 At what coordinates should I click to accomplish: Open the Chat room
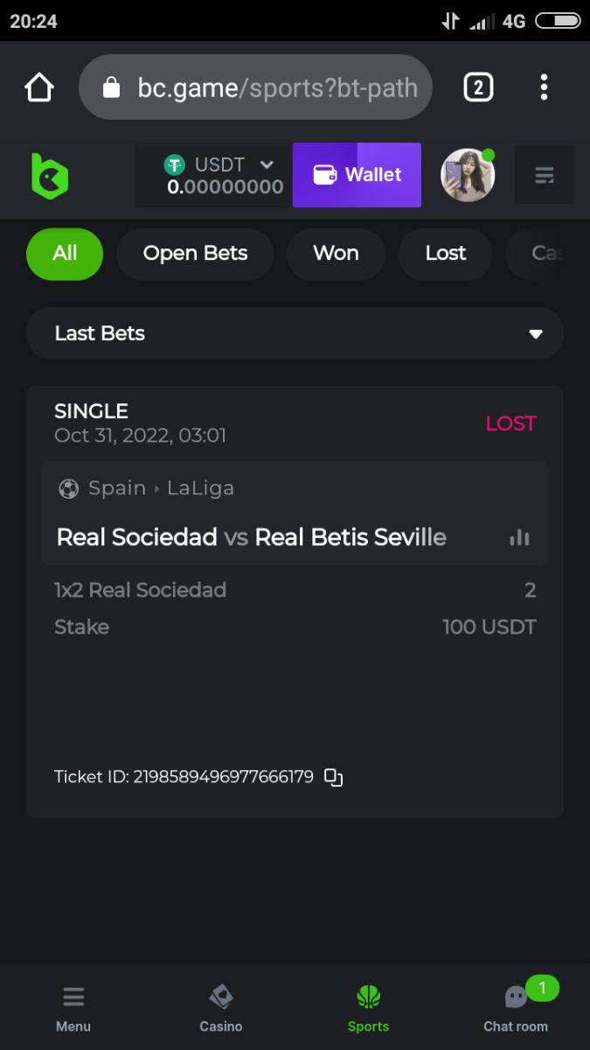516,1008
